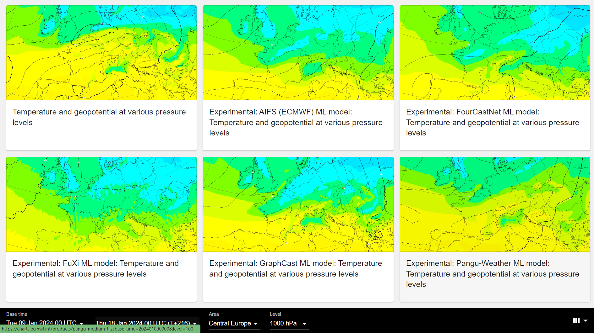This screenshot has width=594, height=333.
Task: Open the Pangu-Weather ML model map thumbnail
Action: [495, 204]
